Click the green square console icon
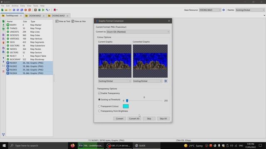The image size is (266, 149). [x=39, y=10]
